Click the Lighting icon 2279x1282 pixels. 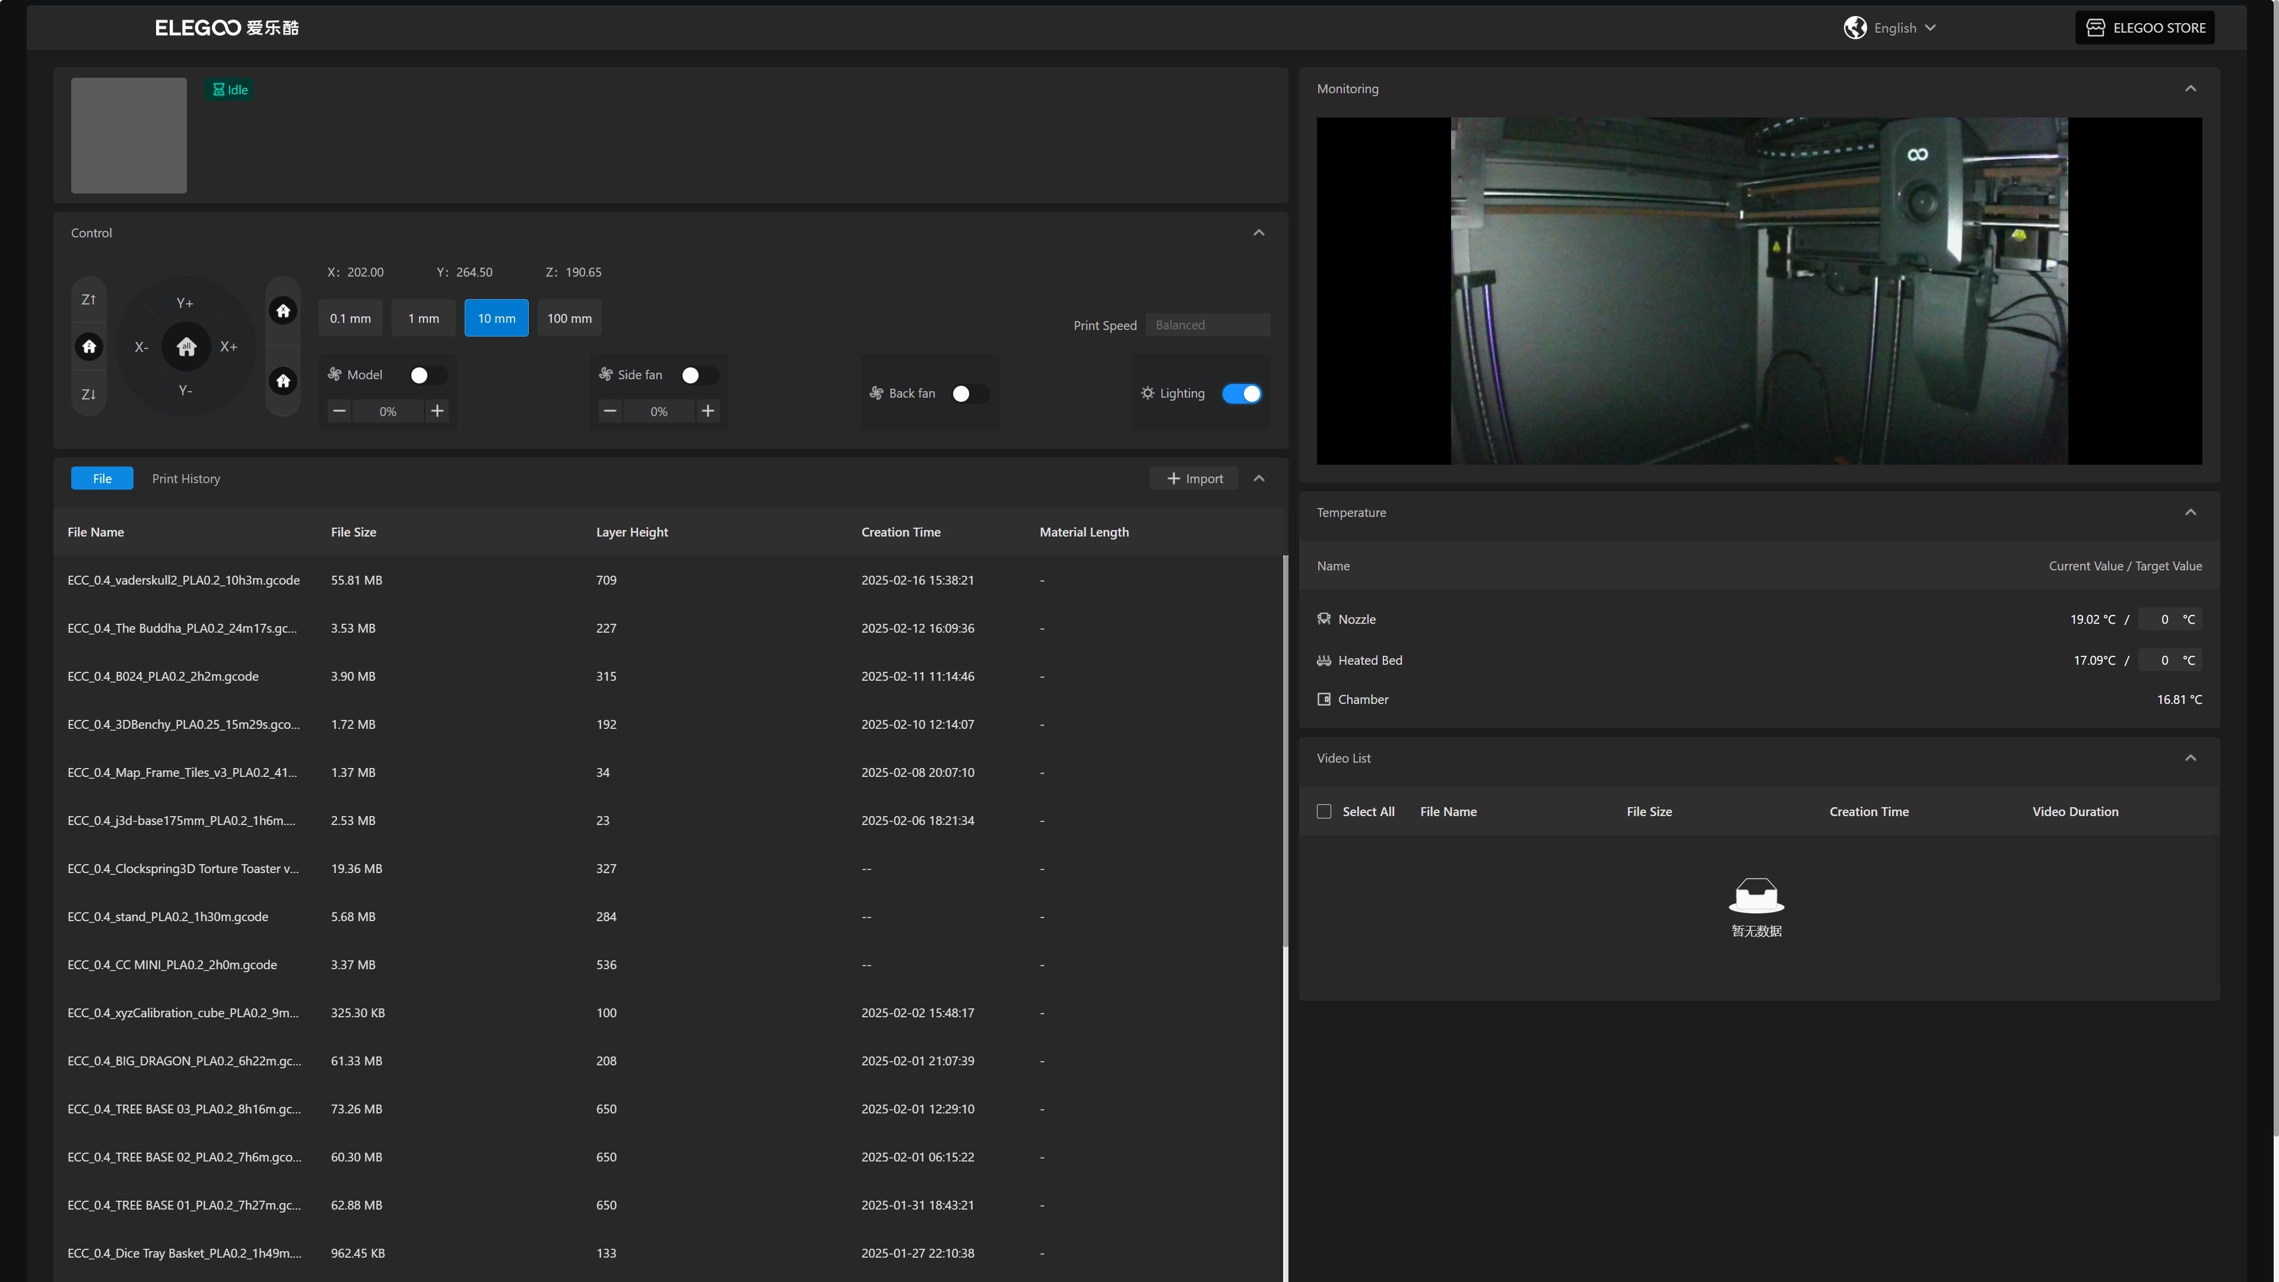tap(1147, 393)
